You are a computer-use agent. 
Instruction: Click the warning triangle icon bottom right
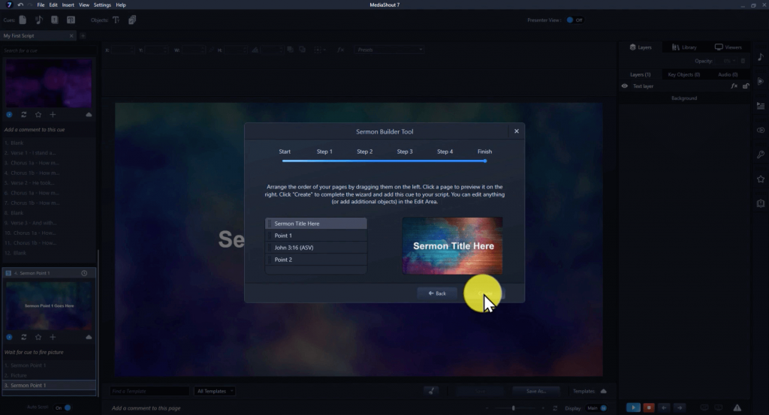[737, 407]
